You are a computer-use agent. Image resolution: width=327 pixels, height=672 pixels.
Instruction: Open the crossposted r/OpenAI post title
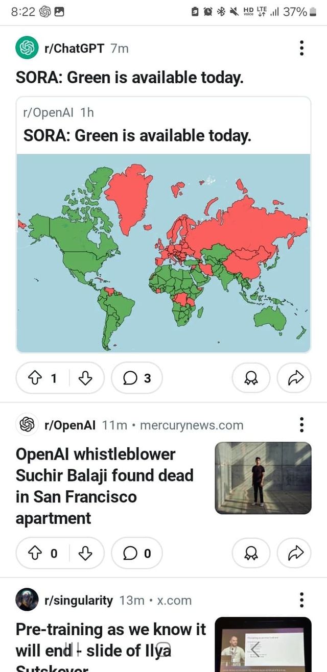pos(137,136)
